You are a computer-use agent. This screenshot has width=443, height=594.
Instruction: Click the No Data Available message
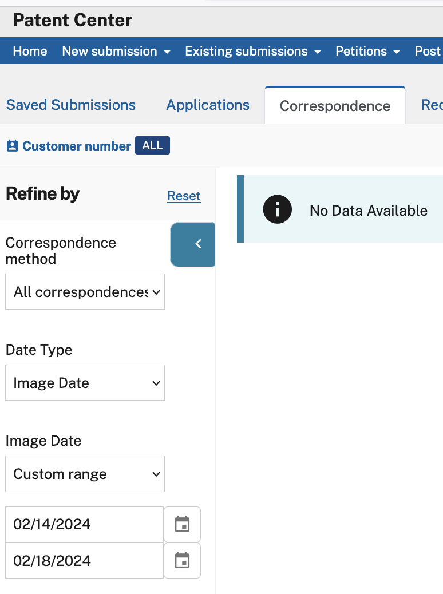pyautogui.click(x=369, y=211)
